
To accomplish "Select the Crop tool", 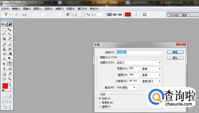I will coord(4,39).
